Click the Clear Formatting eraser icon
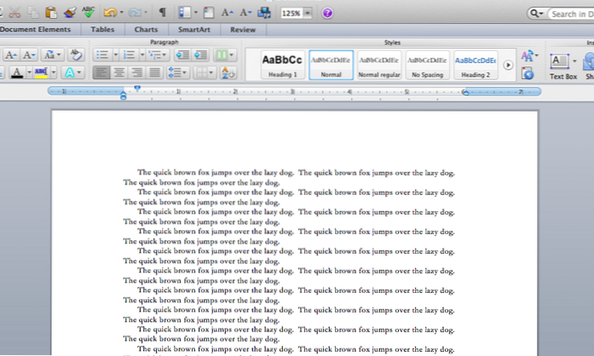Viewport: 594px width, 356px height. (x=76, y=55)
